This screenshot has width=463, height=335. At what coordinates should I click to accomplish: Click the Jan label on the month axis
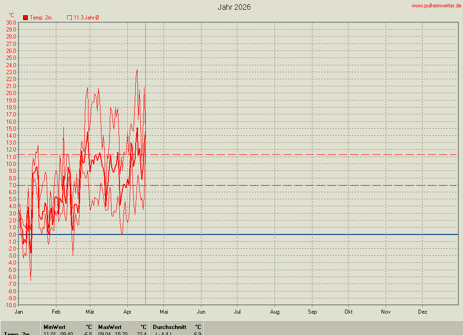coord(19,312)
